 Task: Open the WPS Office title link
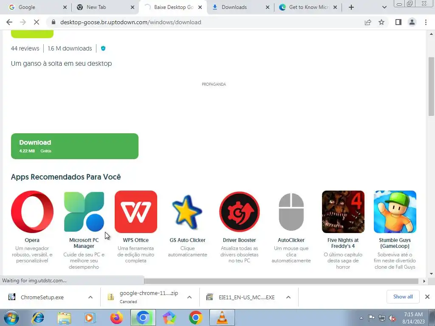coord(136,240)
